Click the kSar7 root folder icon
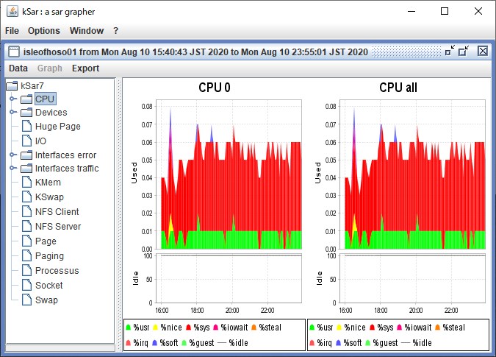Image resolution: width=496 pixels, height=357 pixels. click(x=12, y=86)
